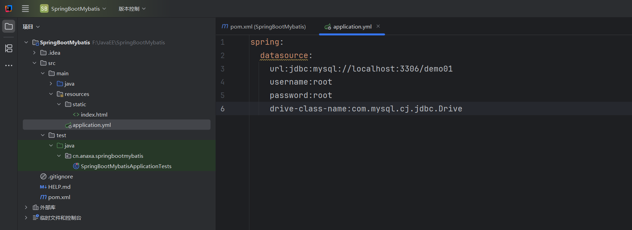Switch to the application.yml editor tab

point(352,26)
